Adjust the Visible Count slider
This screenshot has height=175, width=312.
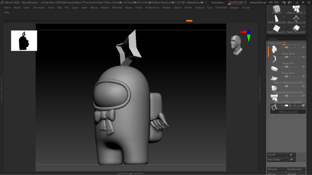tap(286, 43)
